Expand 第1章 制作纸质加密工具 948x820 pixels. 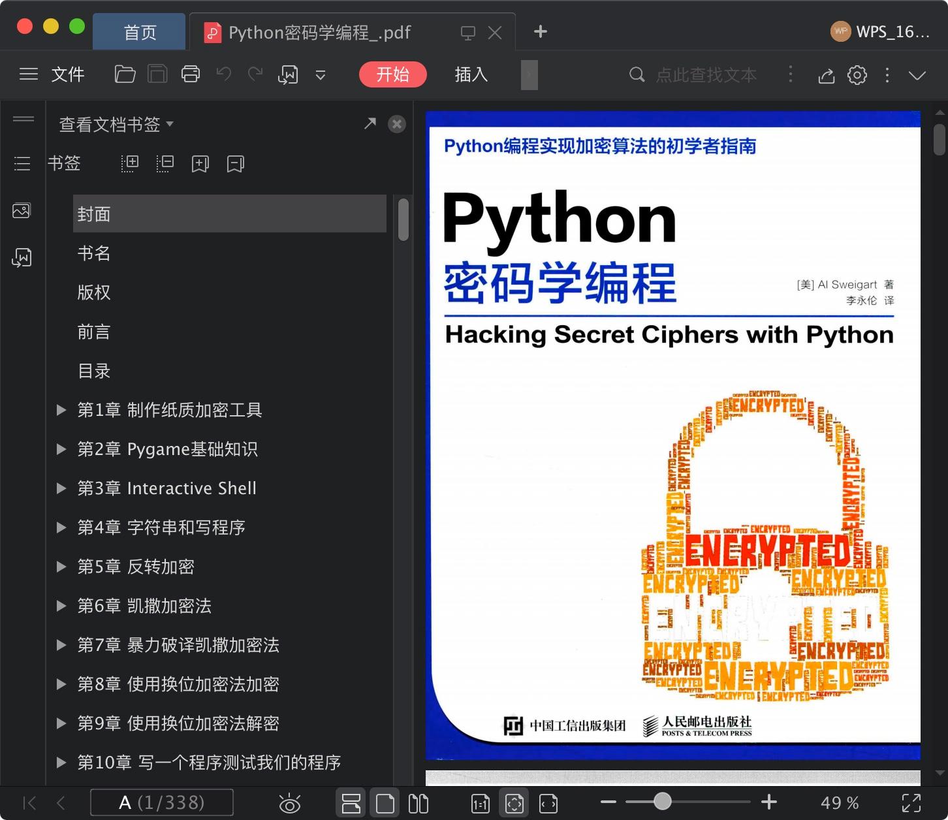(61, 410)
